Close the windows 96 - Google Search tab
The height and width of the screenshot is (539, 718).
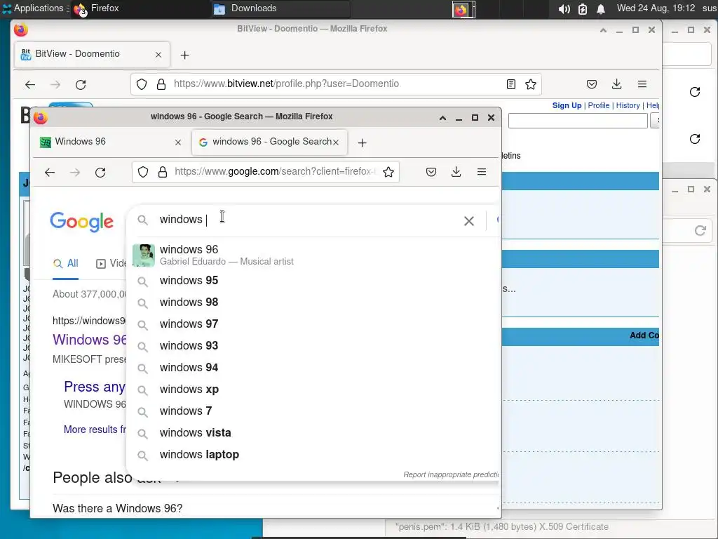[x=336, y=142]
